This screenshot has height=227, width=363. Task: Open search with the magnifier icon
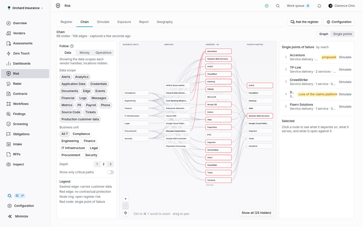pyautogui.click(x=278, y=6)
